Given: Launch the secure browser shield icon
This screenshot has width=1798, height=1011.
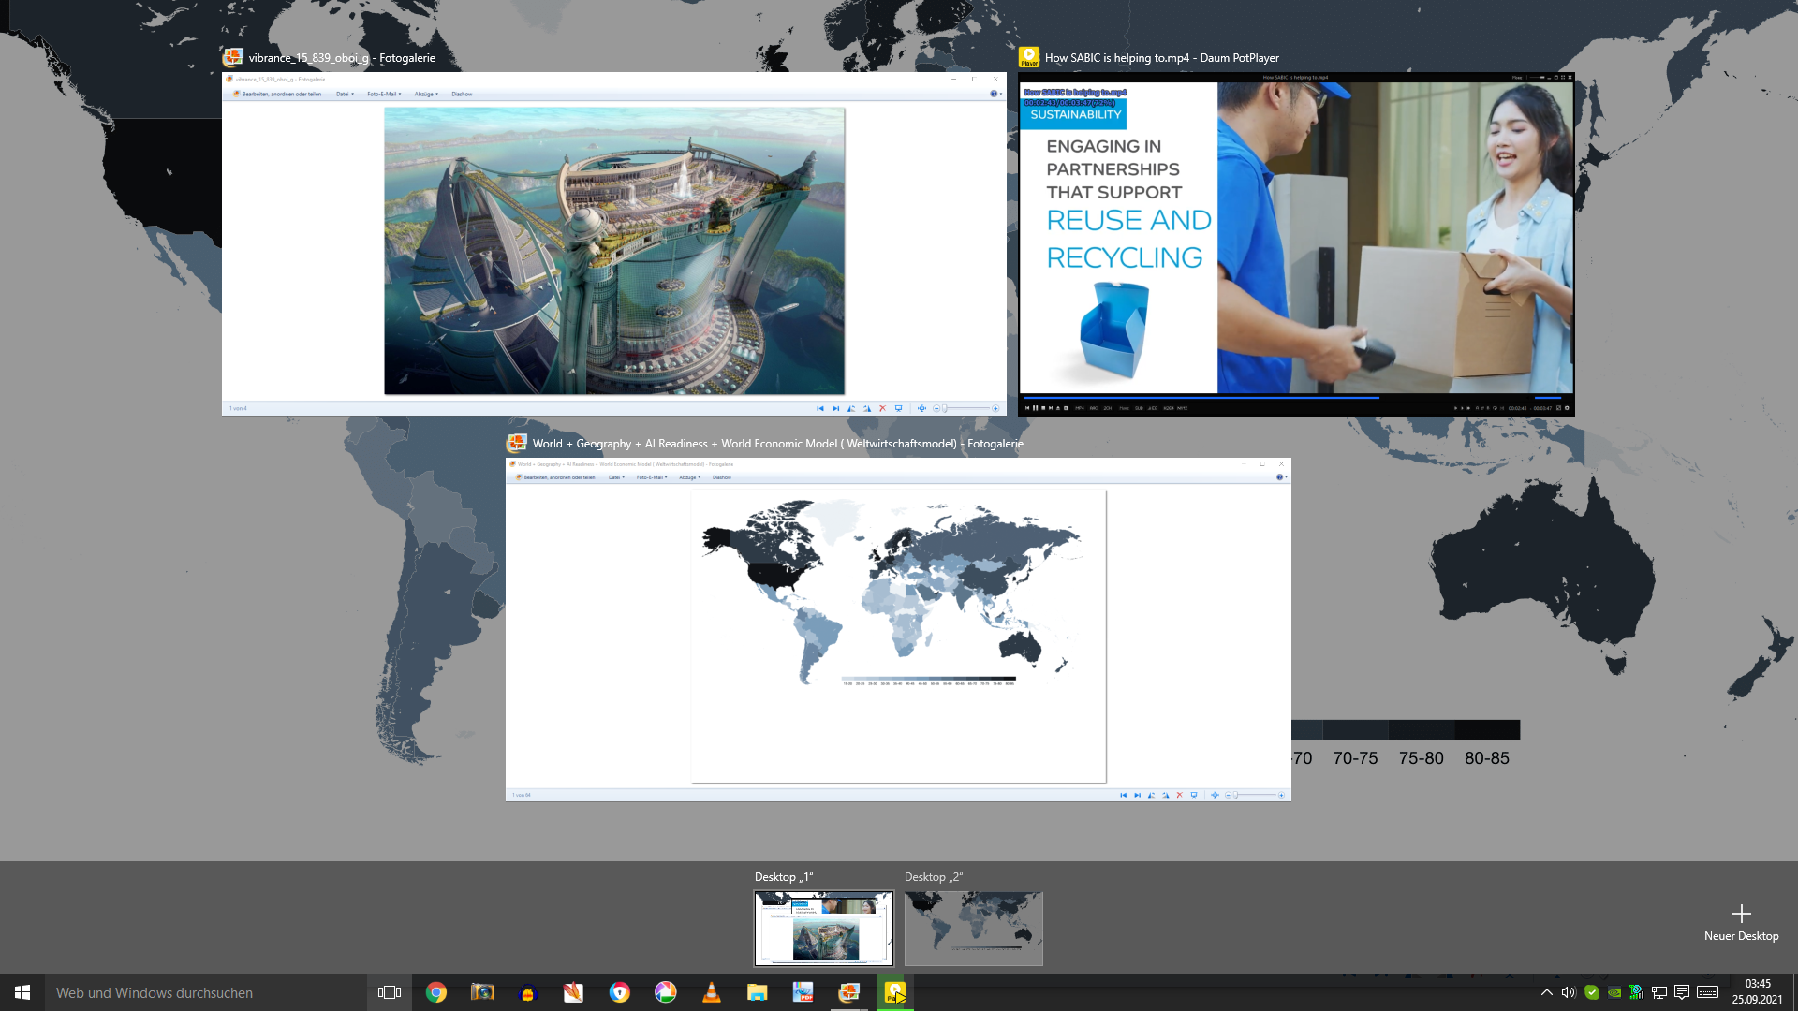Looking at the screenshot, I should (x=620, y=992).
